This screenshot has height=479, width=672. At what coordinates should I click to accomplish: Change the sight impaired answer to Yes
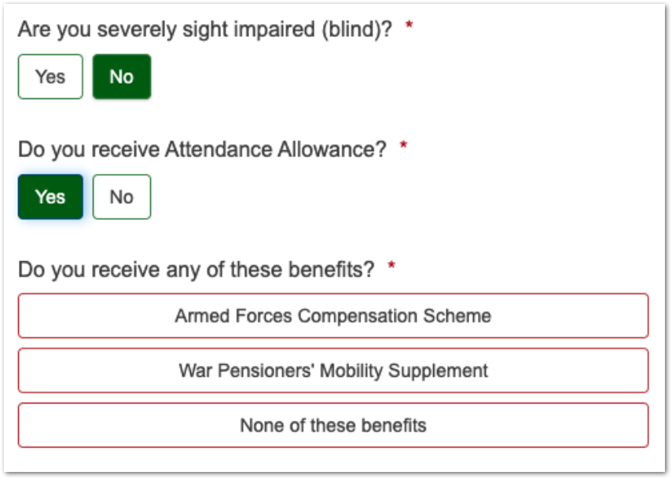coord(50,77)
